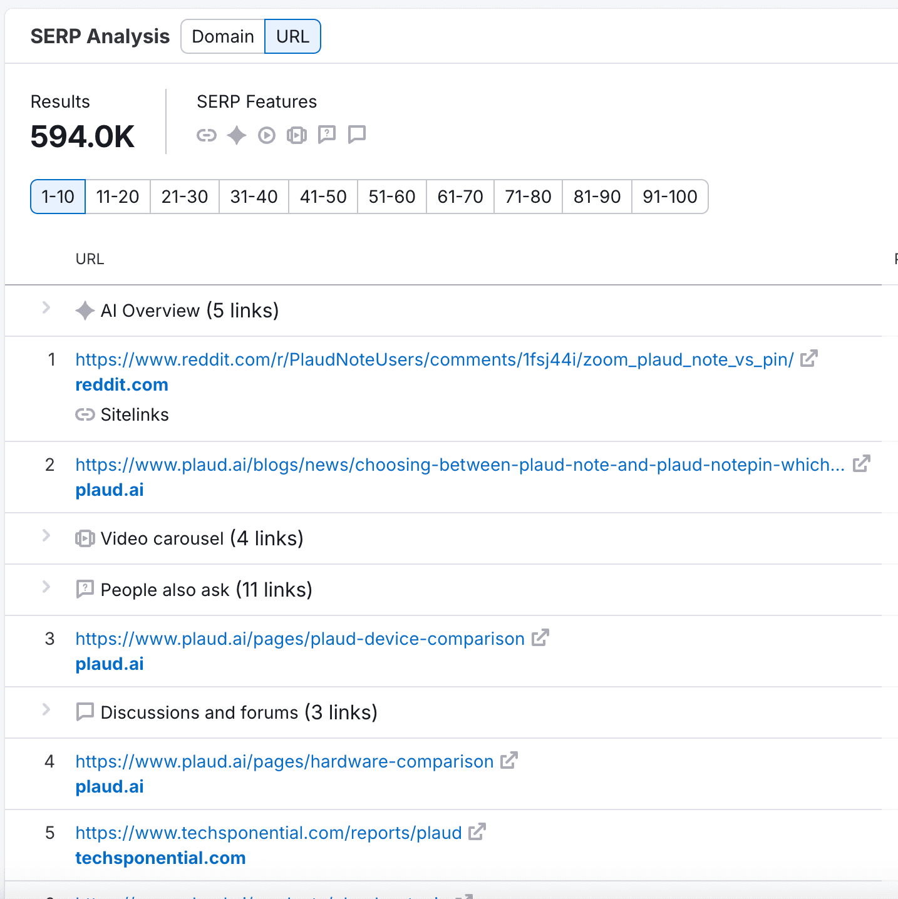Click the Results label above 594.0K
This screenshot has height=899, width=898.
60,101
